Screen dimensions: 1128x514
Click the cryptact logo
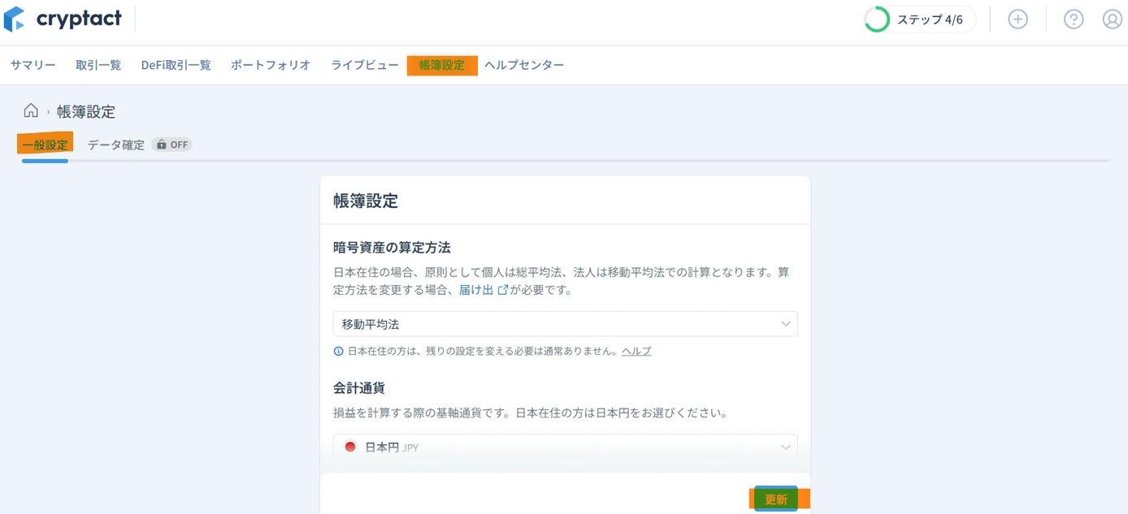click(x=63, y=19)
